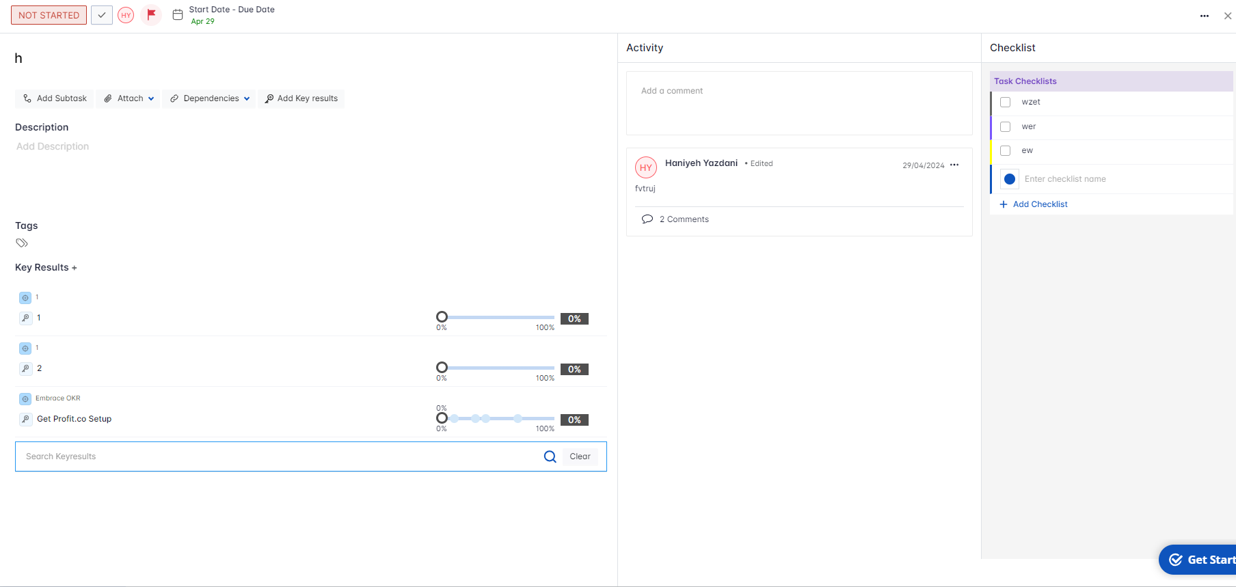
Task: Click the HY assignee avatar in header
Action: (x=126, y=15)
